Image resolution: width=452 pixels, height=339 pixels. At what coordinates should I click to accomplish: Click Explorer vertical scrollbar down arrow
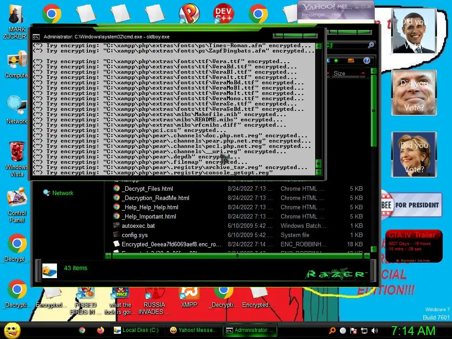pyautogui.click(x=373, y=249)
